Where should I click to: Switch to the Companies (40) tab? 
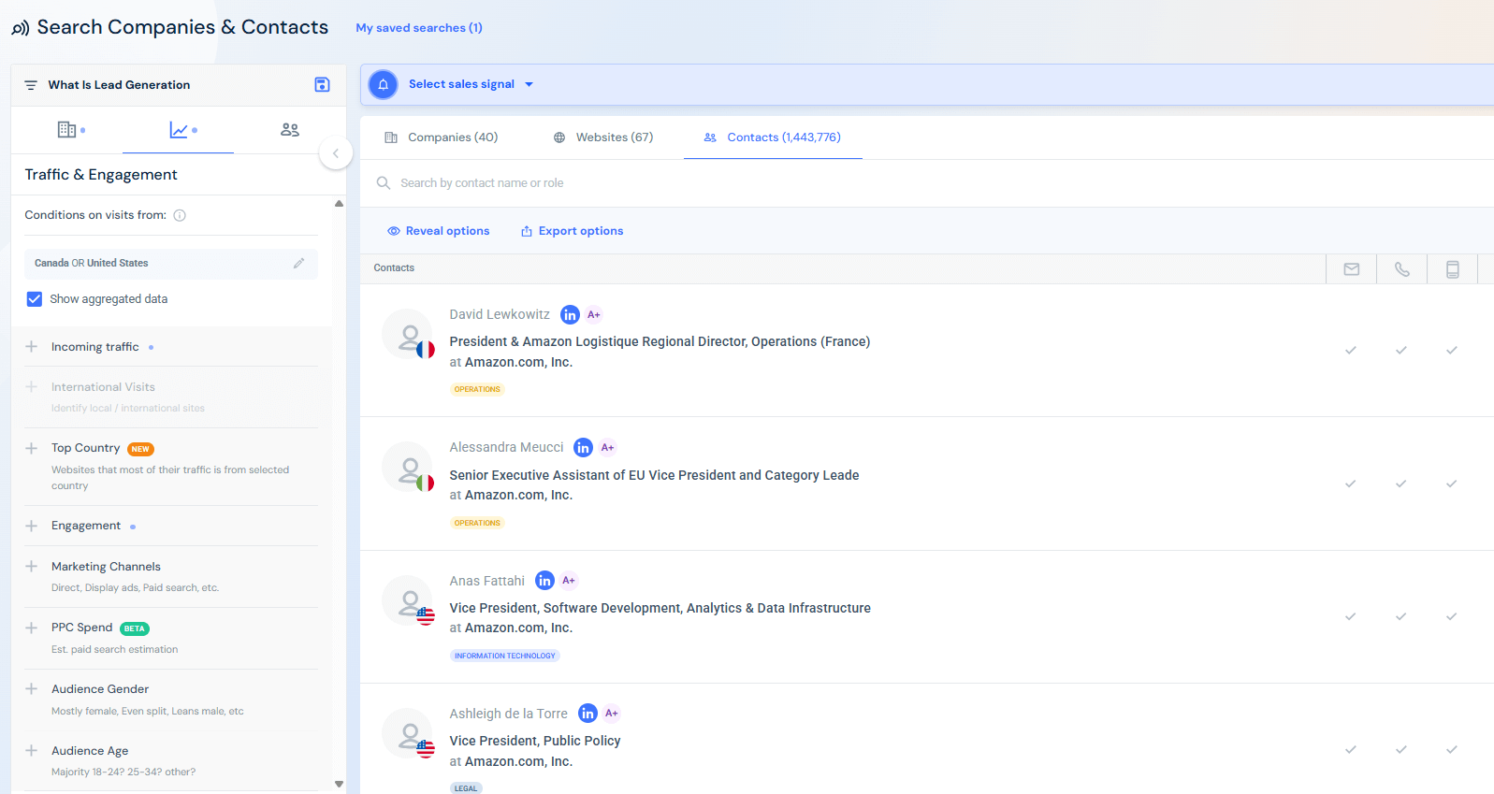(442, 137)
